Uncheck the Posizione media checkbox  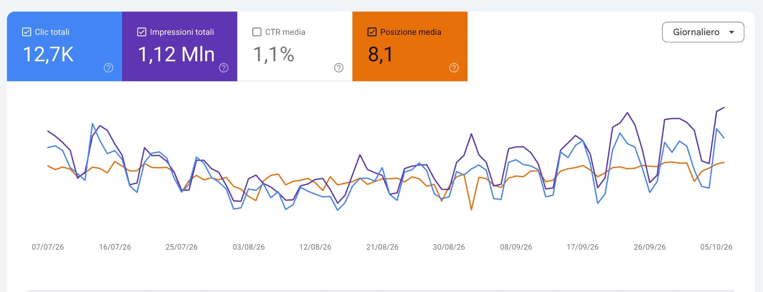coord(372,32)
